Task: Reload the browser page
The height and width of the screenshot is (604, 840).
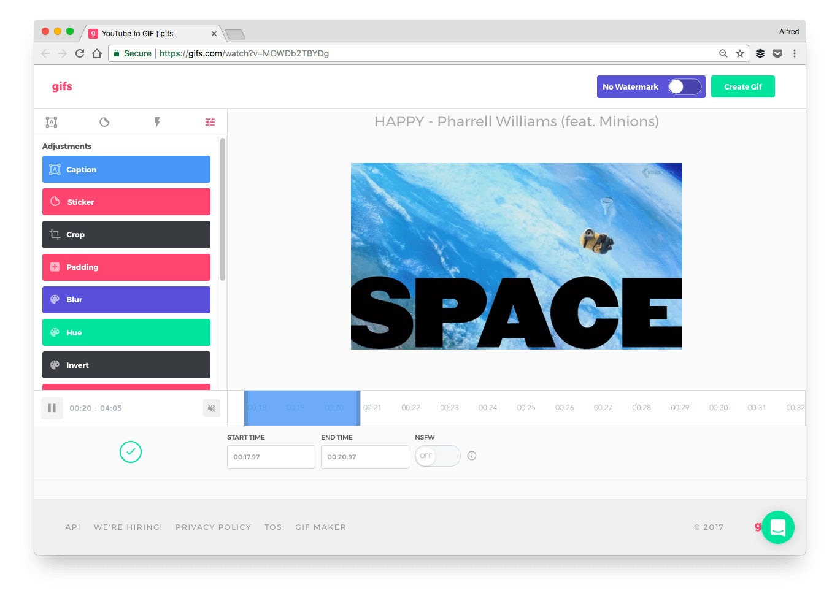Action: click(x=80, y=53)
